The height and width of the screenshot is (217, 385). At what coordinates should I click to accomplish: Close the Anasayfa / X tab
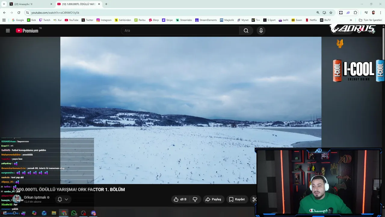click(51, 4)
